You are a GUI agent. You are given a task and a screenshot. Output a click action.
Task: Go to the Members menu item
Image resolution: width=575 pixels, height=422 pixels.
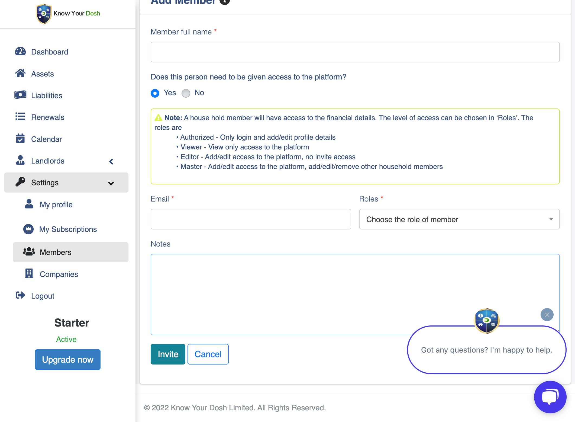[x=56, y=252]
